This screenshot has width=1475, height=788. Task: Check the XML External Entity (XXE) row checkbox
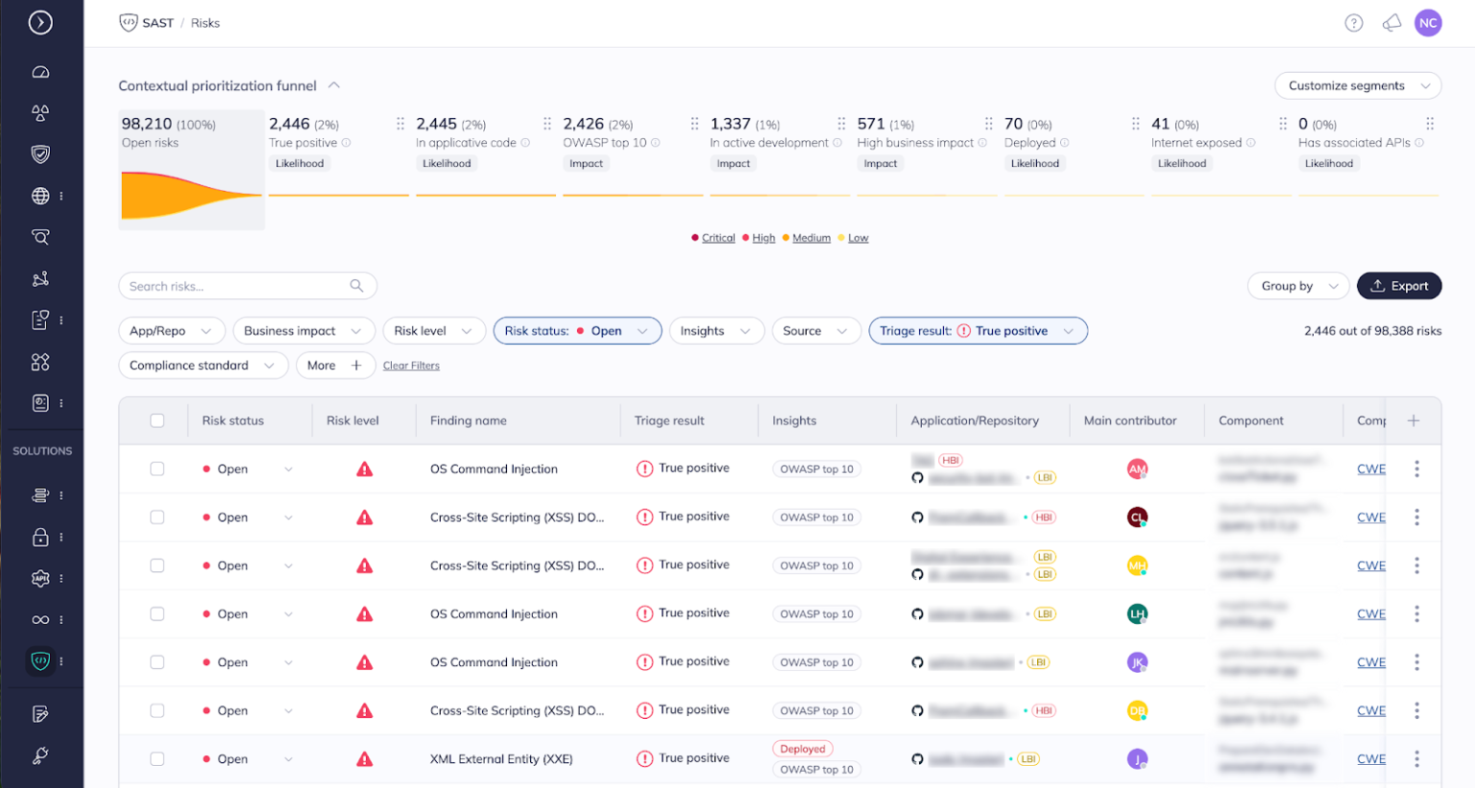click(157, 758)
